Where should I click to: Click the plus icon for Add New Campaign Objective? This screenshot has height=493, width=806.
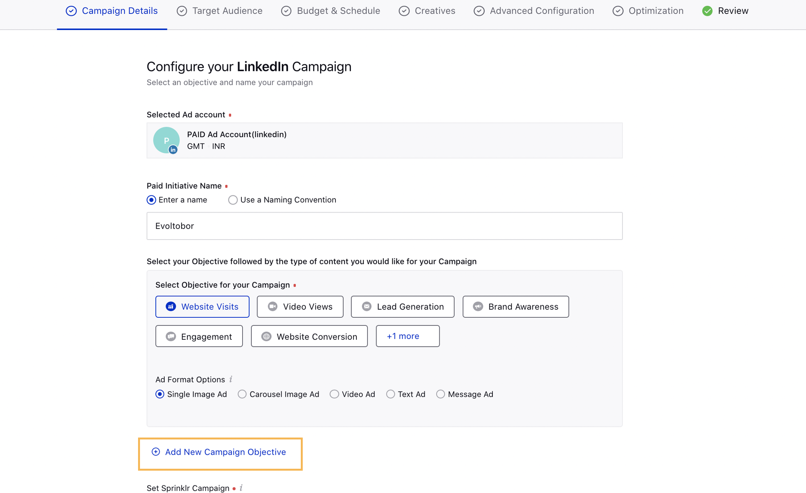pos(156,452)
